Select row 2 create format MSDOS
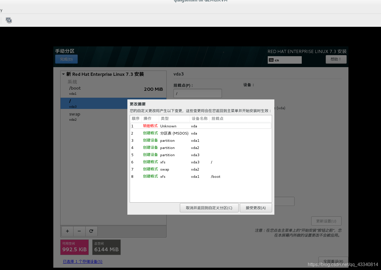The height and width of the screenshot is (270, 381). (x=201, y=133)
